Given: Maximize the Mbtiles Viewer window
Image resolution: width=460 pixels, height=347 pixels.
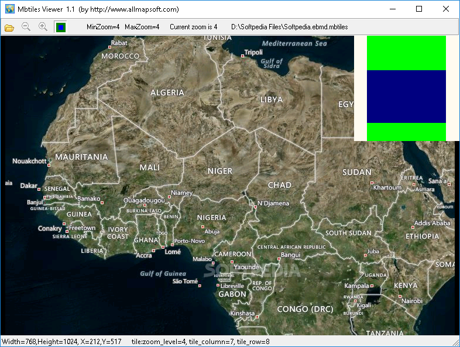Looking at the screenshot, I should point(419,9).
